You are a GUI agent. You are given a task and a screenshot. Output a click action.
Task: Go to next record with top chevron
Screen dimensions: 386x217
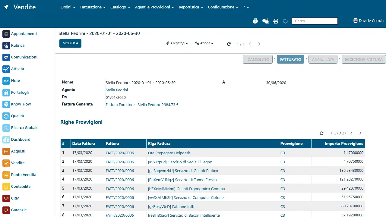click(x=259, y=44)
